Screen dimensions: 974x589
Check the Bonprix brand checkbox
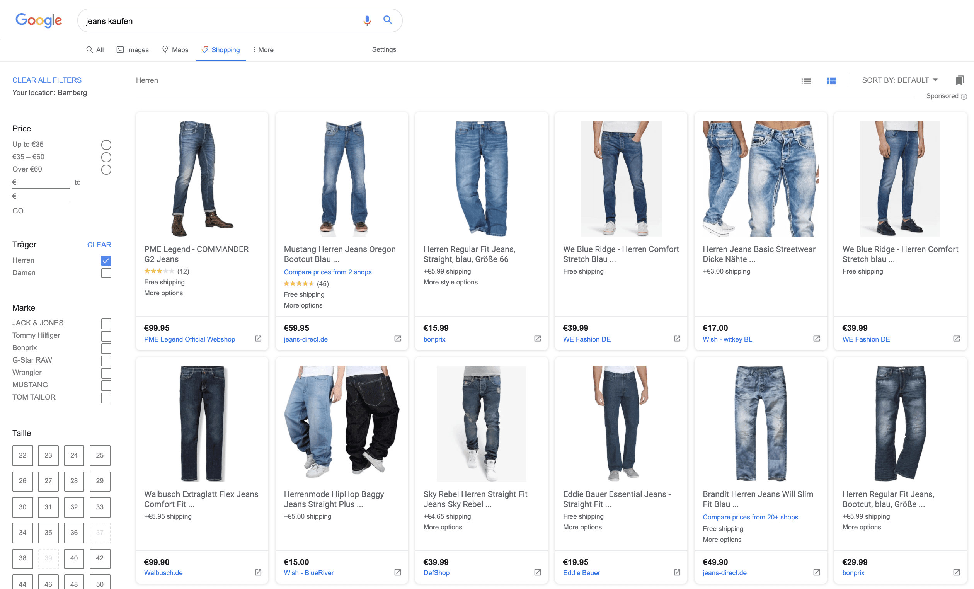tap(106, 348)
